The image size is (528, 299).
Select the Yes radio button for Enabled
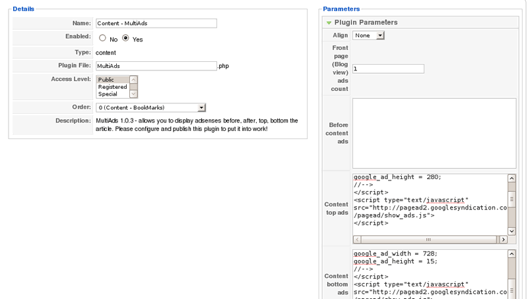[x=125, y=39]
